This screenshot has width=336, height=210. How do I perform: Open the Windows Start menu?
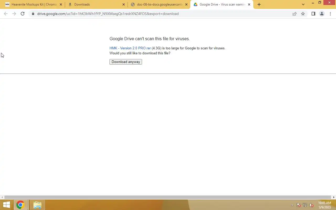[x=7, y=205]
